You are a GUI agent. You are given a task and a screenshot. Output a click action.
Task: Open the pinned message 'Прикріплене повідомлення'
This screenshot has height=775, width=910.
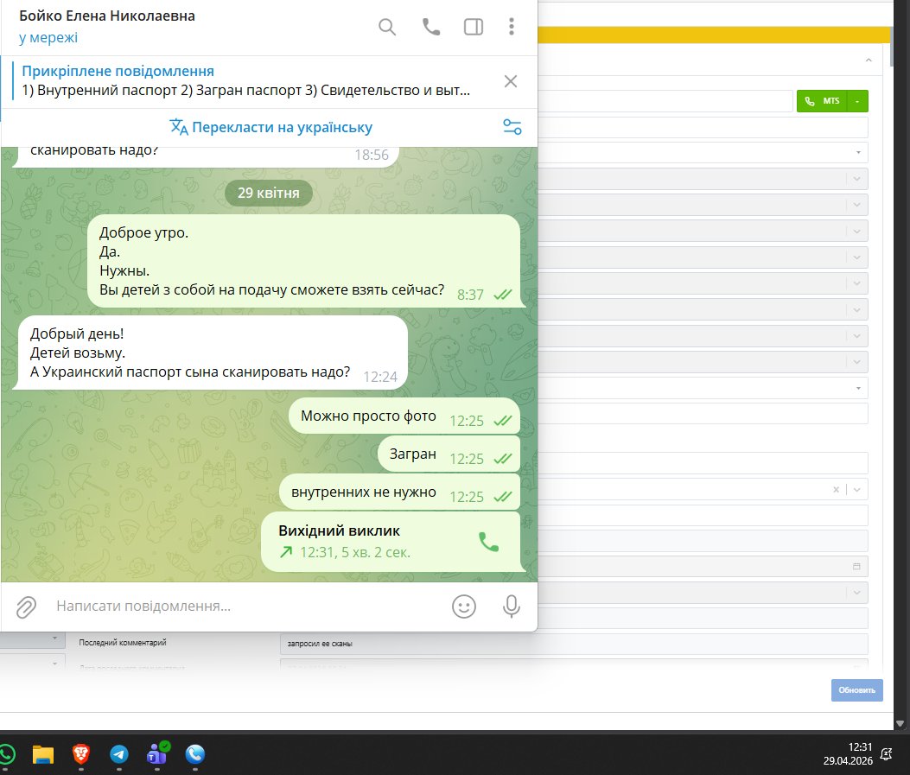pyautogui.click(x=246, y=80)
